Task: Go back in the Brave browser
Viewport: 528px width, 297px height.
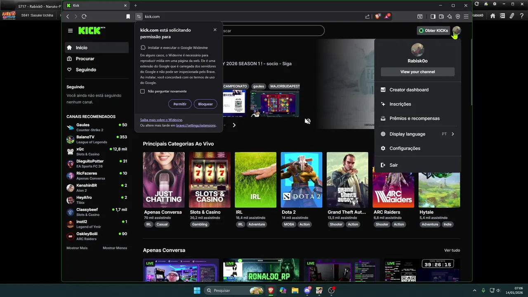Action: (68, 16)
